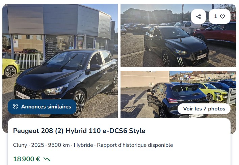
Task: Click the 2025 year detail
Action: (38, 145)
